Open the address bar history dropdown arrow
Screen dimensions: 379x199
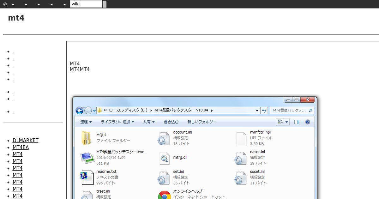[x=257, y=111]
